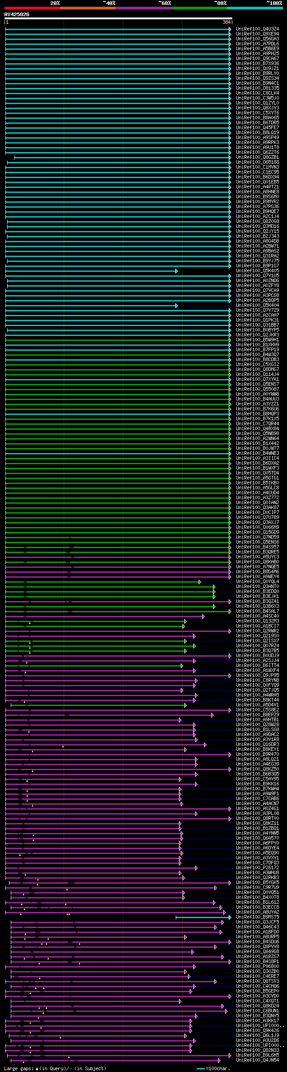The height and width of the screenshot is (1072, 287).
Task: Select label UniRef100_A2C1J4
Action: pyautogui.click(x=257, y=216)
